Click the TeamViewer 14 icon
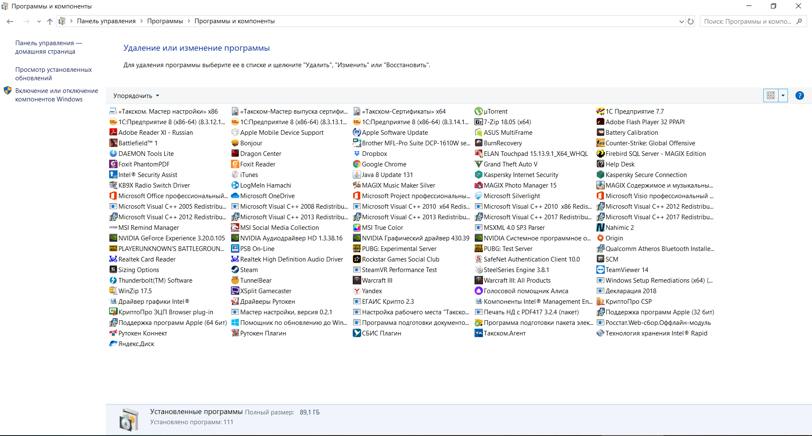The image size is (812, 436). [601, 270]
